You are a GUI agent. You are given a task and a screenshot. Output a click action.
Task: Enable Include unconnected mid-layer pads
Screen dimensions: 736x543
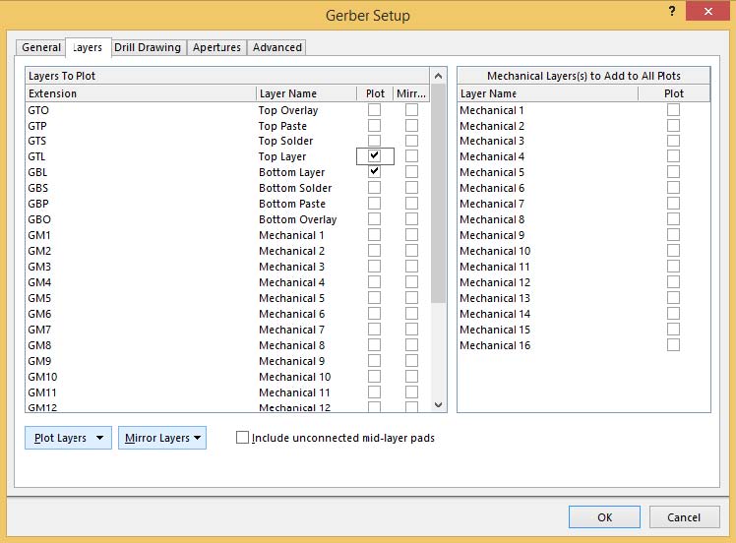coord(242,438)
